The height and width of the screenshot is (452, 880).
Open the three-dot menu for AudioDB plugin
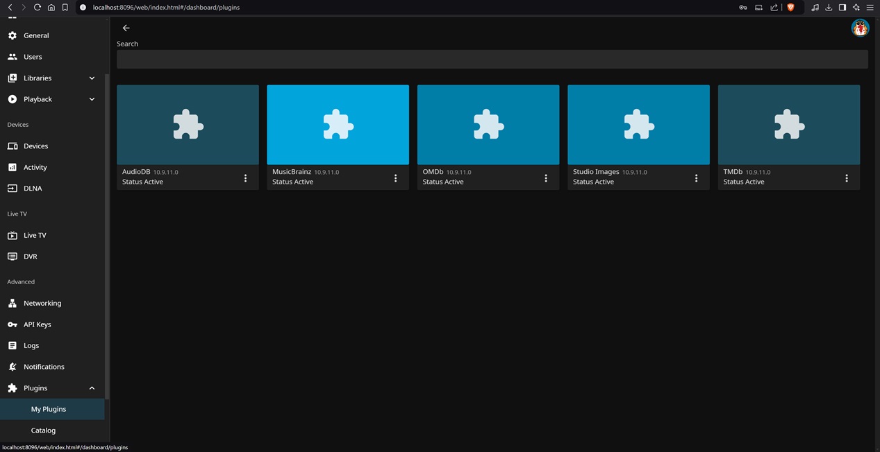(x=245, y=178)
